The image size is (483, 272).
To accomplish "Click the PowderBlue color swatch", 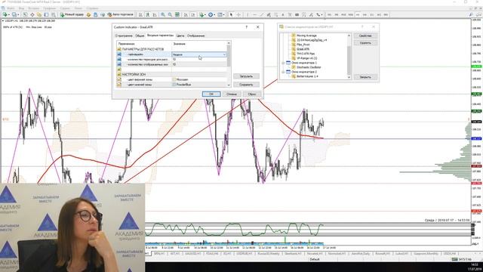I will click(x=174, y=85).
